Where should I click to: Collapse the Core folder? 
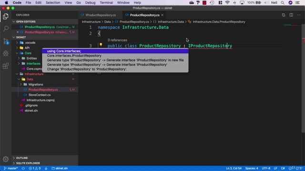[17, 53]
